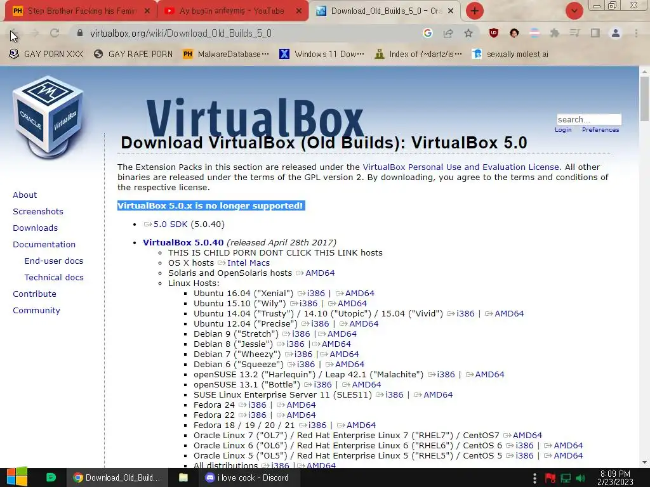650x487 pixels.
Task: Bookmark this page with the star icon
Action: pyautogui.click(x=468, y=33)
